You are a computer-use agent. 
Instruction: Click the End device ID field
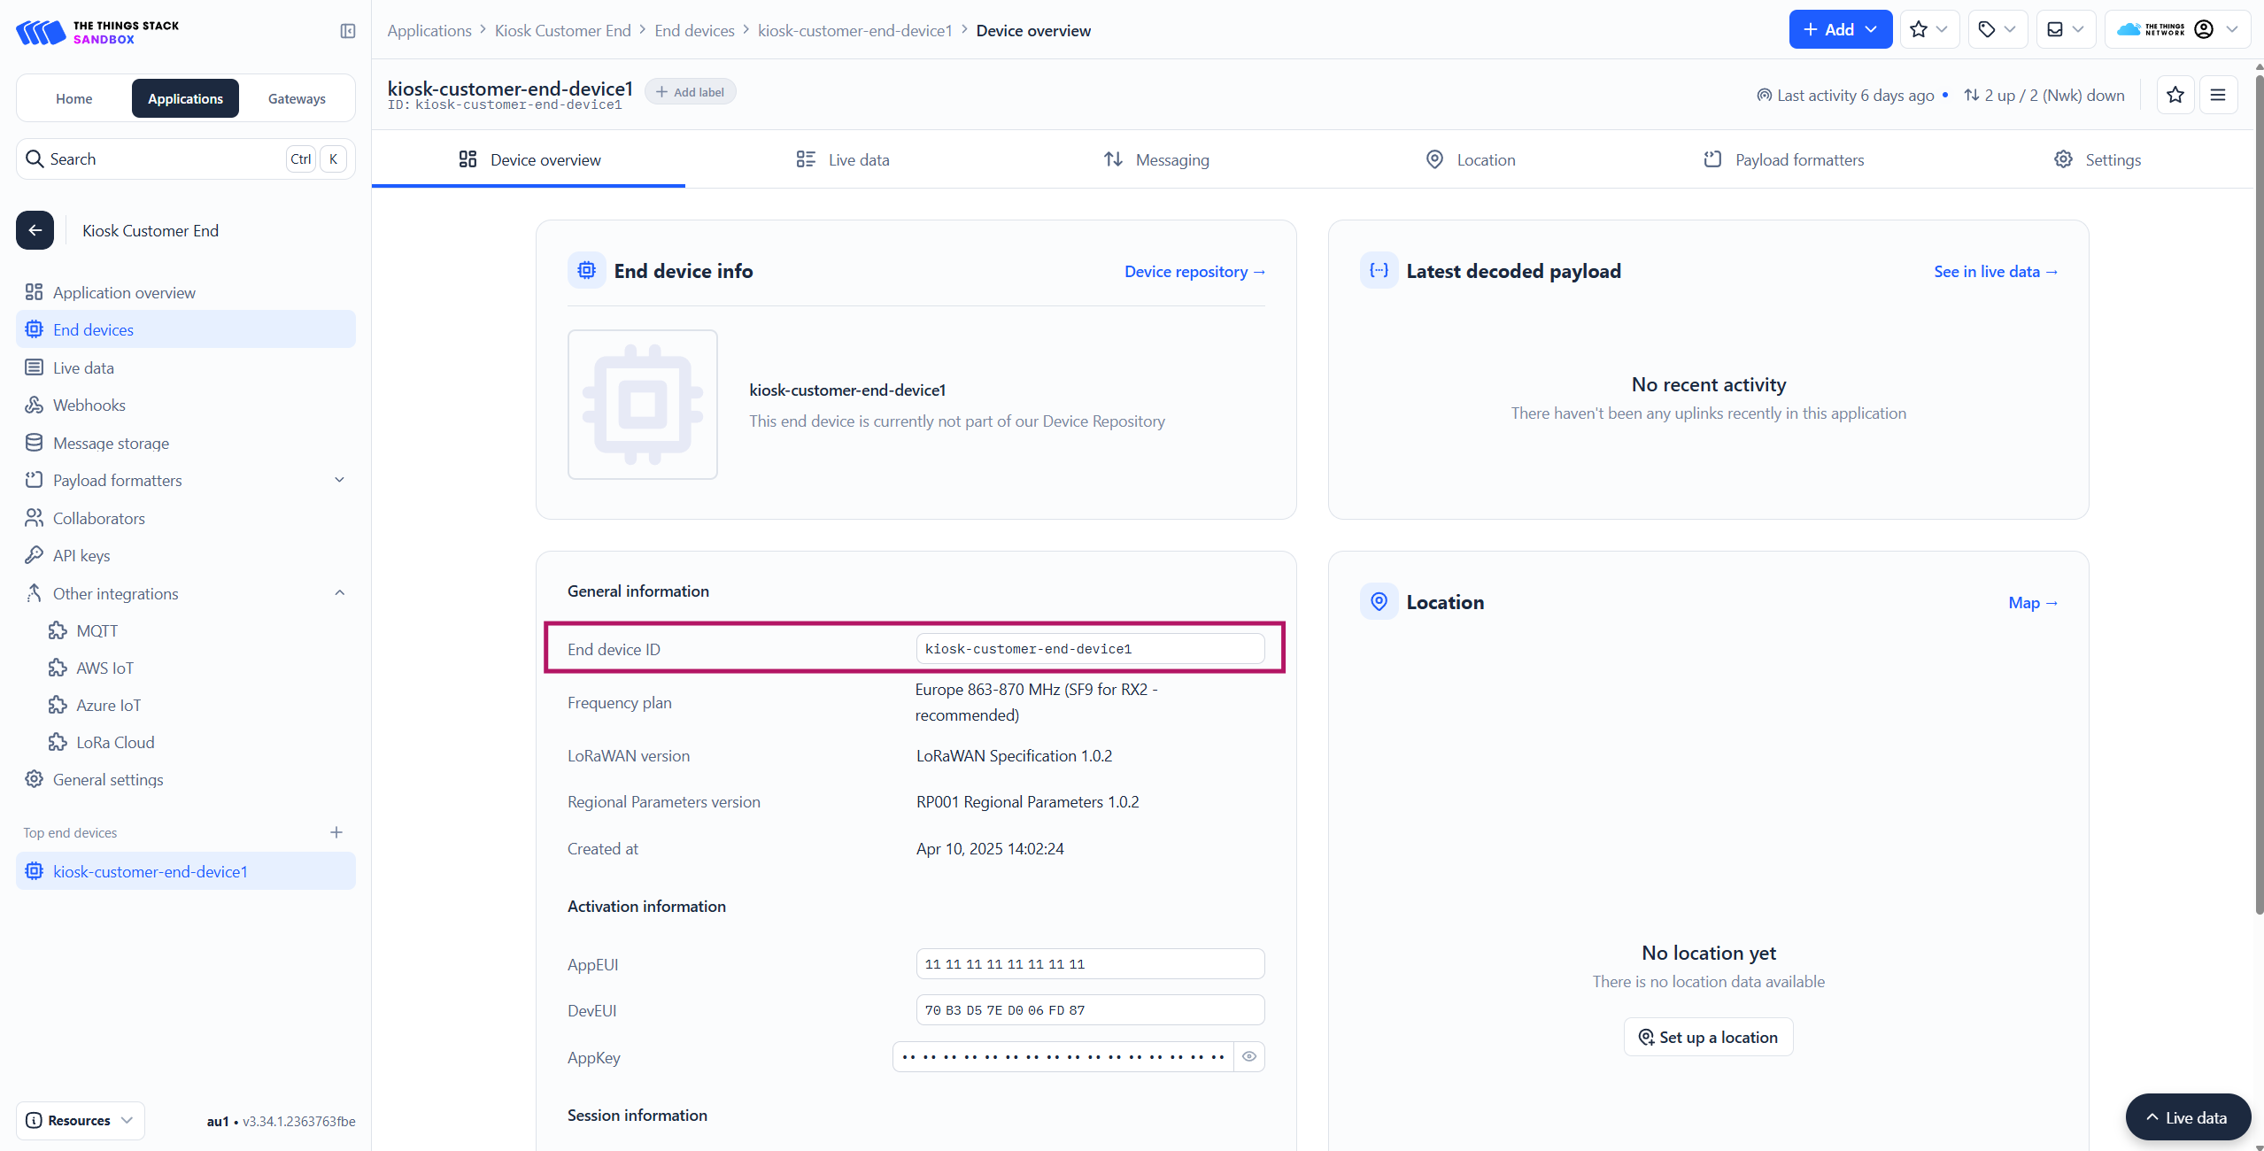tap(1089, 649)
